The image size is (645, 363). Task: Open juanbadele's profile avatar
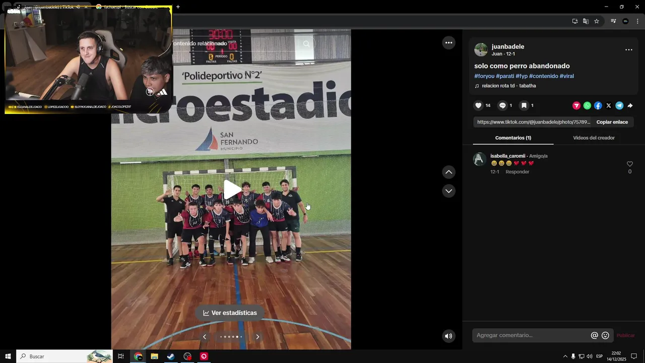click(x=481, y=49)
